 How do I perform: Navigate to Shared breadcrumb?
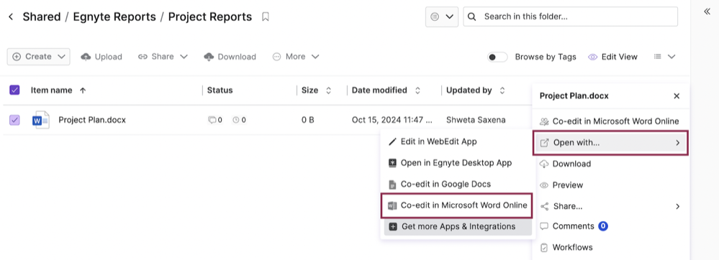click(x=42, y=17)
